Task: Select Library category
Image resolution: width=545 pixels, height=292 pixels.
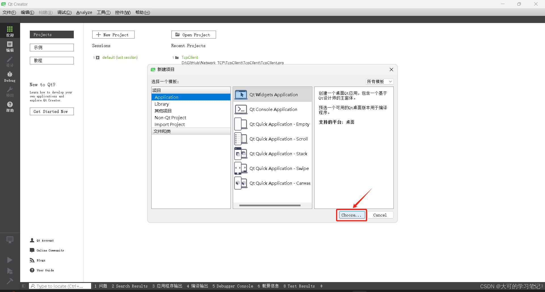Action: (191, 104)
